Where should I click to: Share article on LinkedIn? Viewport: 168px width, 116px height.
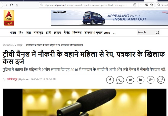(x=141, y=80)
